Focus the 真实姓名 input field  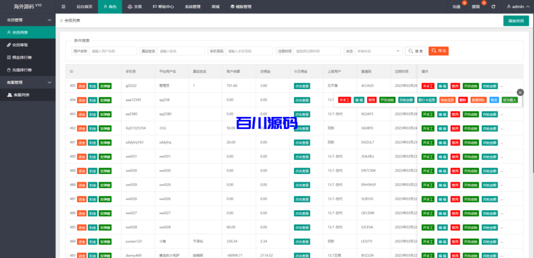point(181,51)
